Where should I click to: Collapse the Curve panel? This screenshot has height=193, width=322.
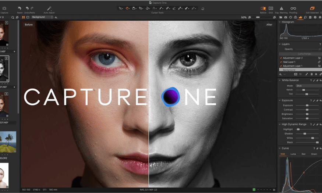point(280,148)
